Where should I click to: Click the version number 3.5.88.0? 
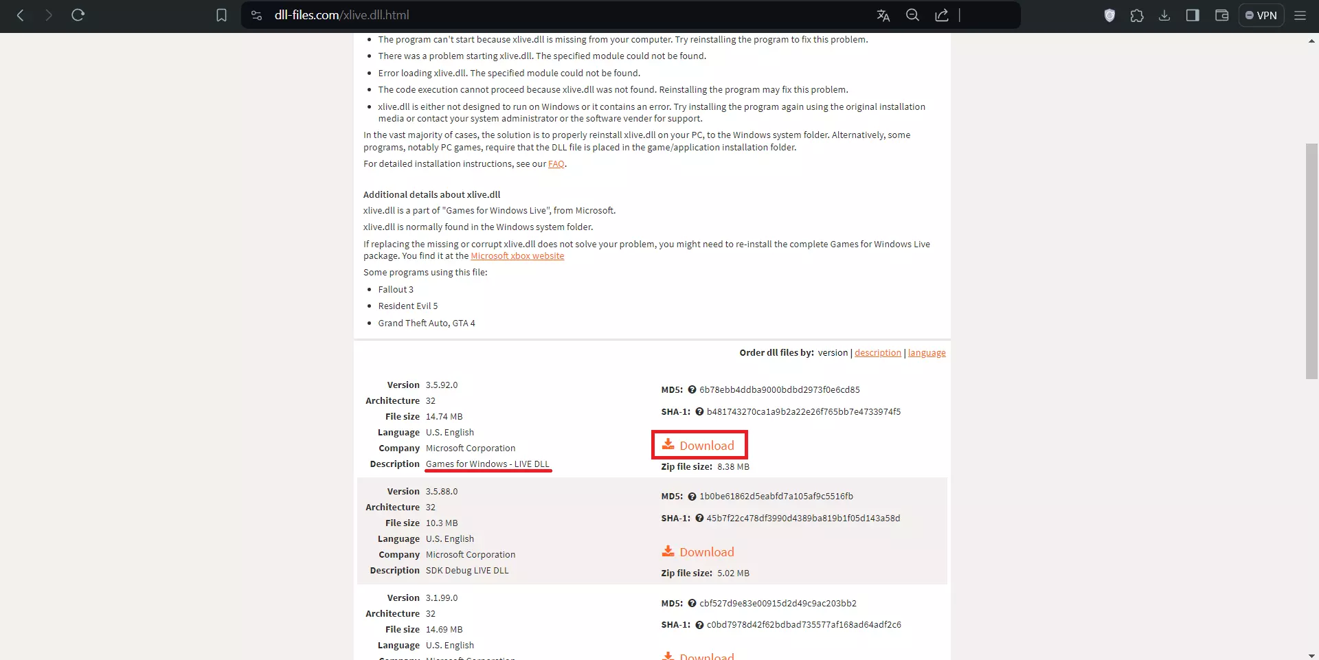point(442,492)
